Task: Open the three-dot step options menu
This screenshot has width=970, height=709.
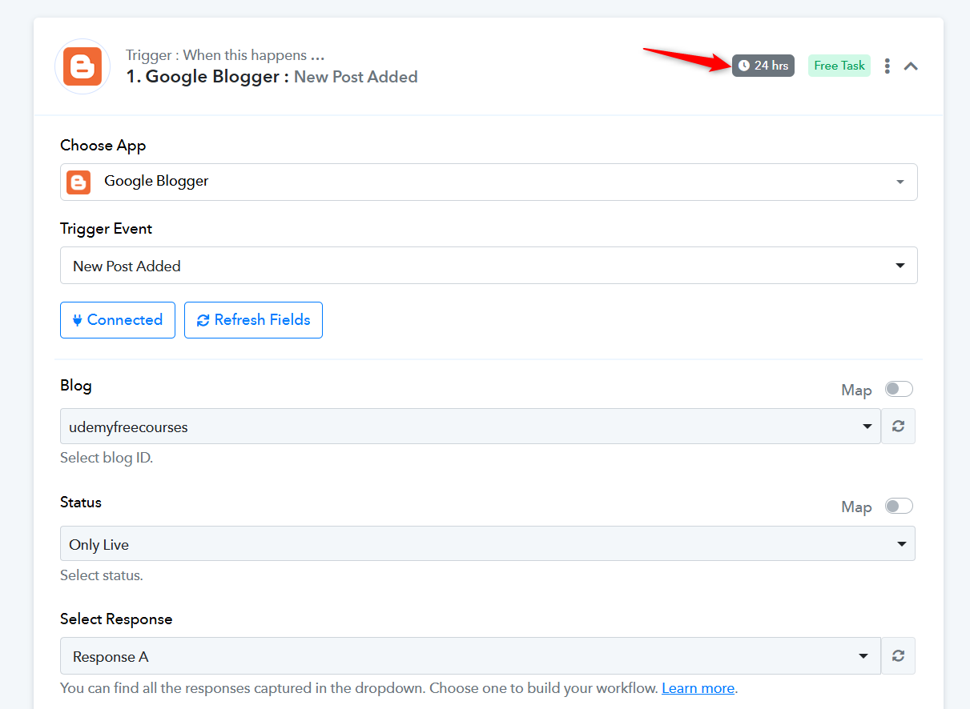Action: (x=887, y=66)
